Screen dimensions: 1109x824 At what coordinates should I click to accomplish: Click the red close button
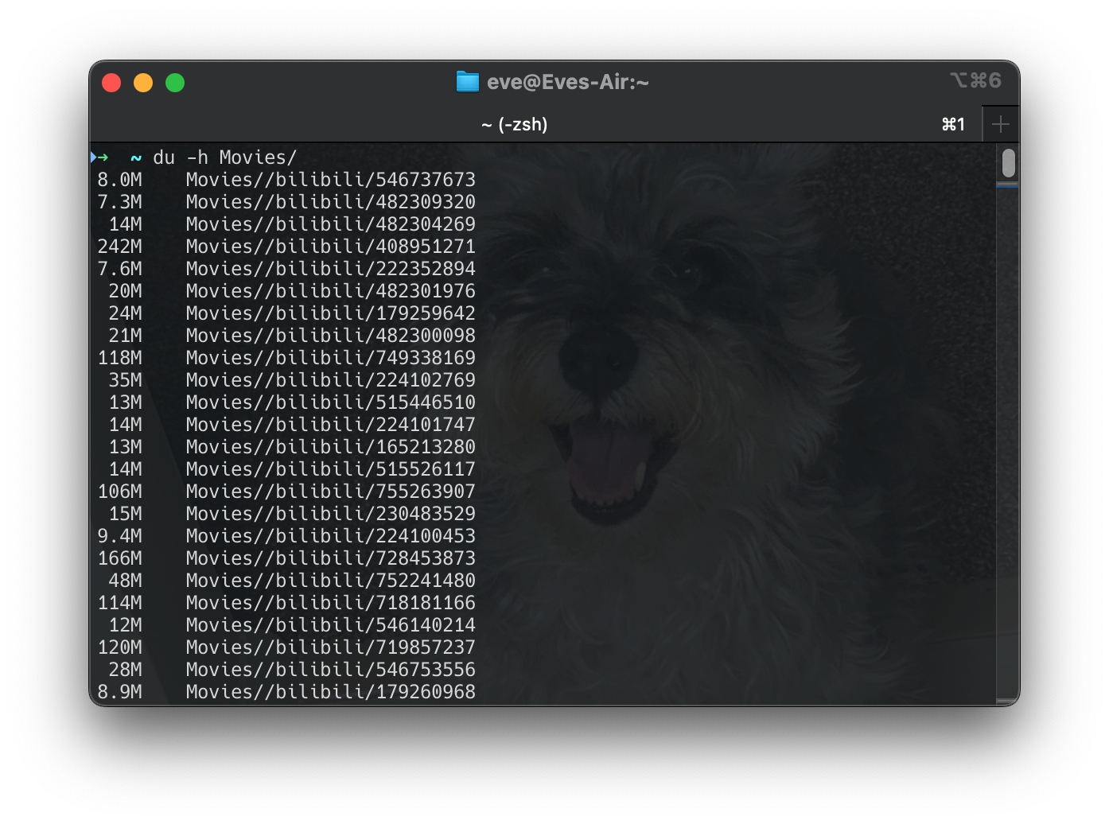[111, 82]
